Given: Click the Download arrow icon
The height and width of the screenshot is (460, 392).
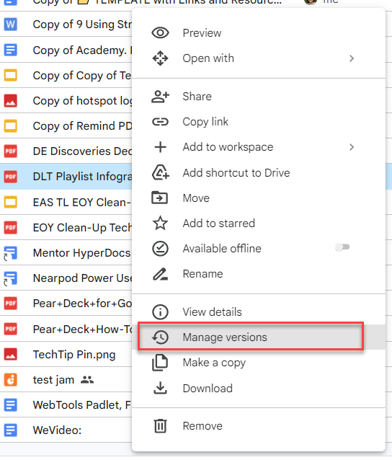Looking at the screenshot, I should [160, 388].
